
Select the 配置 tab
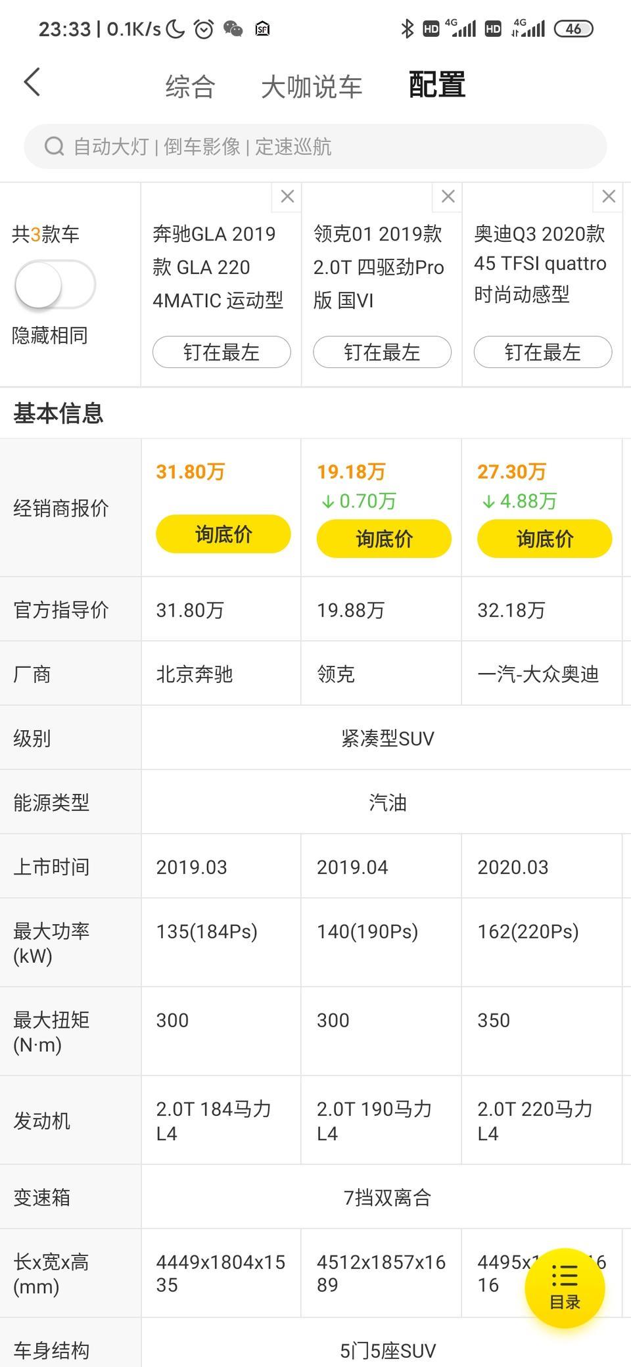[437, 85]
